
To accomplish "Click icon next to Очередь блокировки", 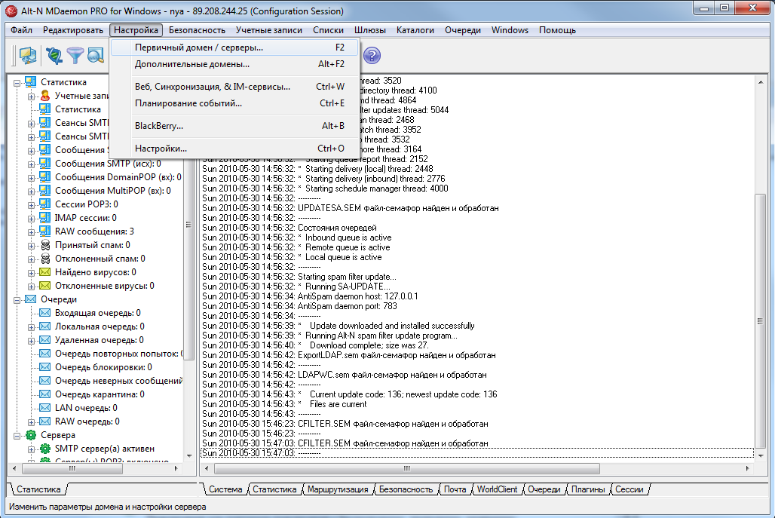I will 45,367.
